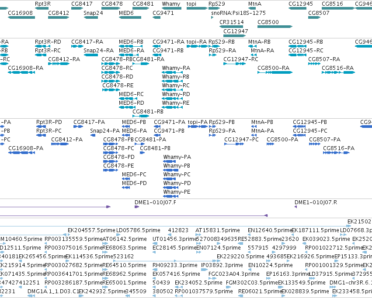Click the RpS29 gene label

pyautogui.click(x=217, y=4)
